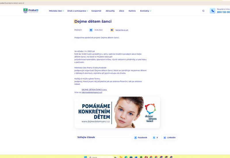This screenshot has width=230, height=158.
Task: Click the Bezplatná linka label
Action: click(223, 9)
